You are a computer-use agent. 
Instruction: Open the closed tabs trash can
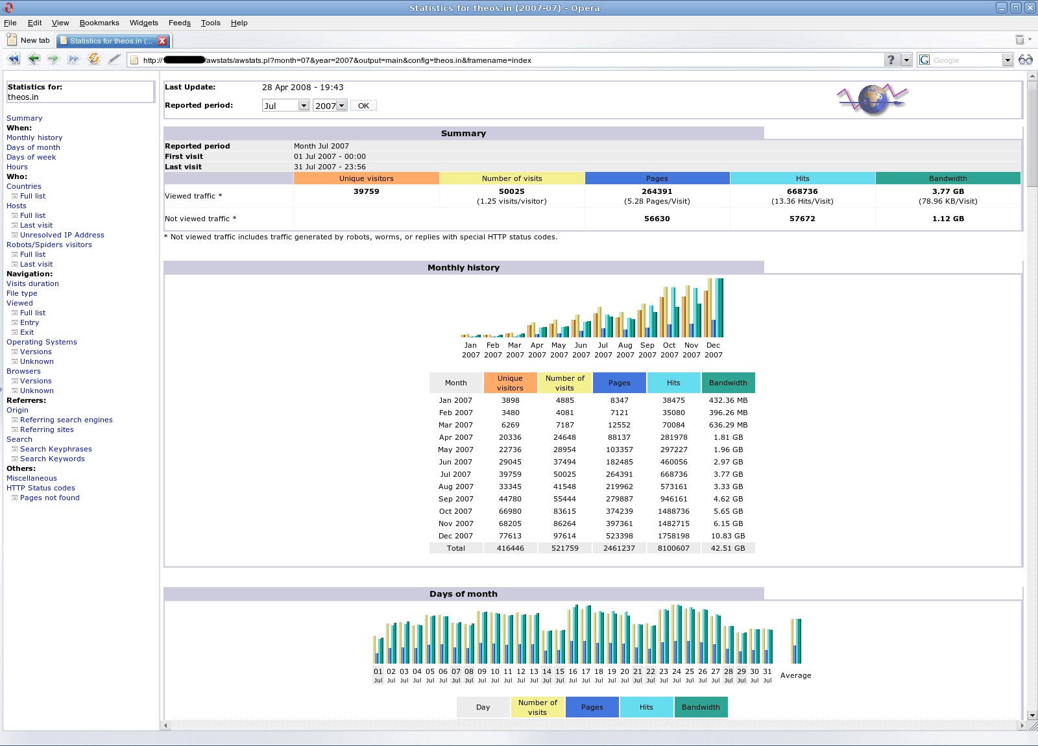[1019, 40]
